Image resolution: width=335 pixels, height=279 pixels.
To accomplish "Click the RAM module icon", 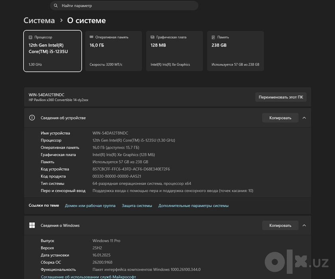I will [x=92, y=37].
